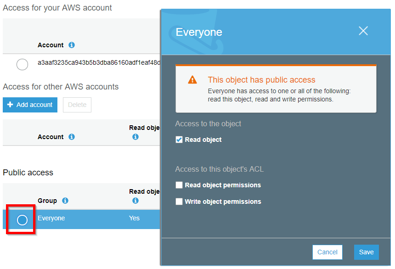Viewport: 395px width, 269px height.
Task: Click the Yes value in the Everyone row
Action: (x=134, y=218)
